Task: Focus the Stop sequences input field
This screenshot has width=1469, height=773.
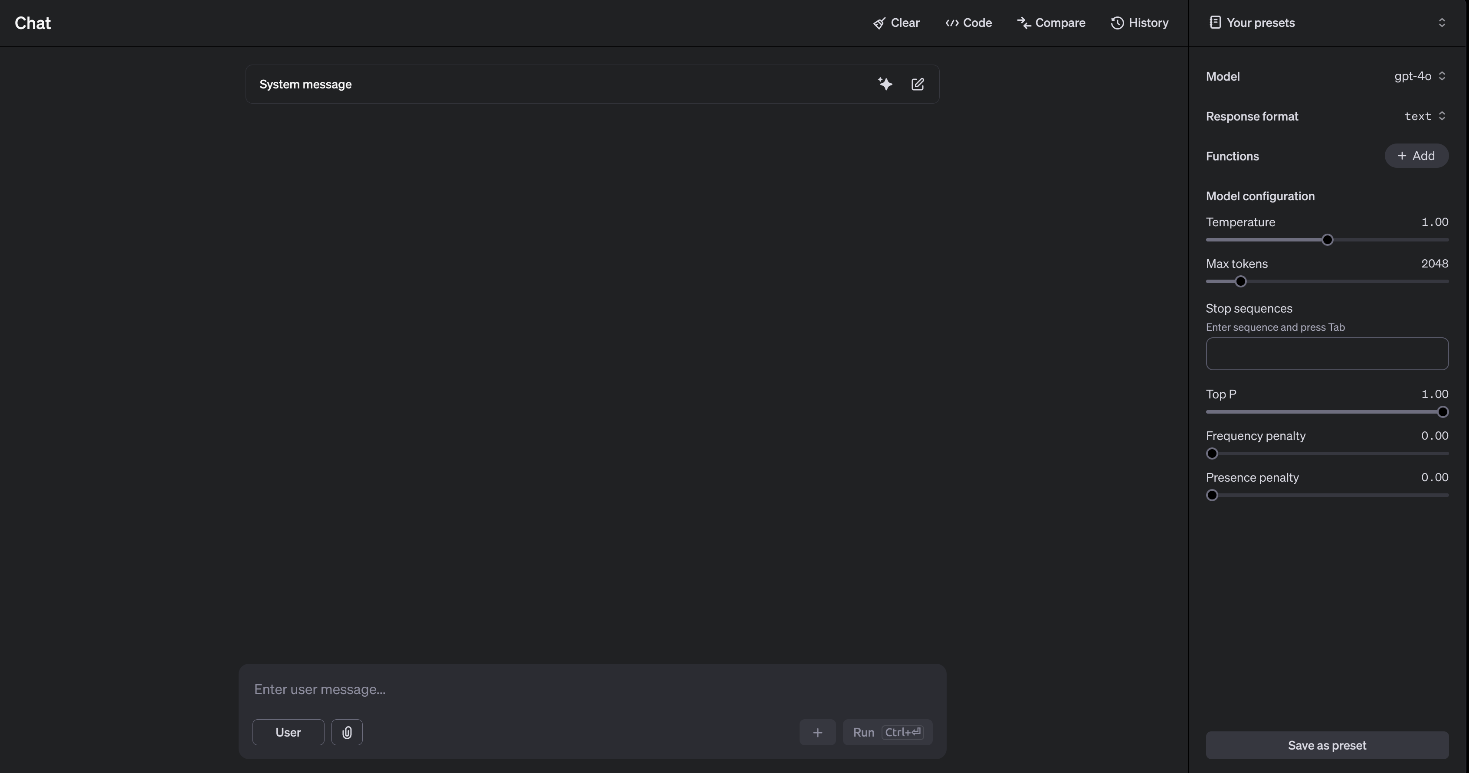Action: click(1326, 354)
